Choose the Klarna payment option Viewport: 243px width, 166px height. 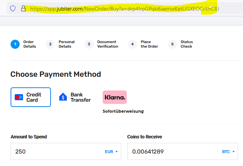click(115, 97)
